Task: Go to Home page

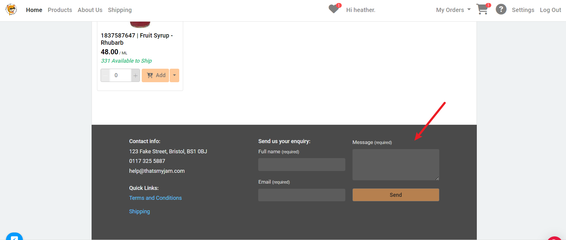Action: (34, 10)
